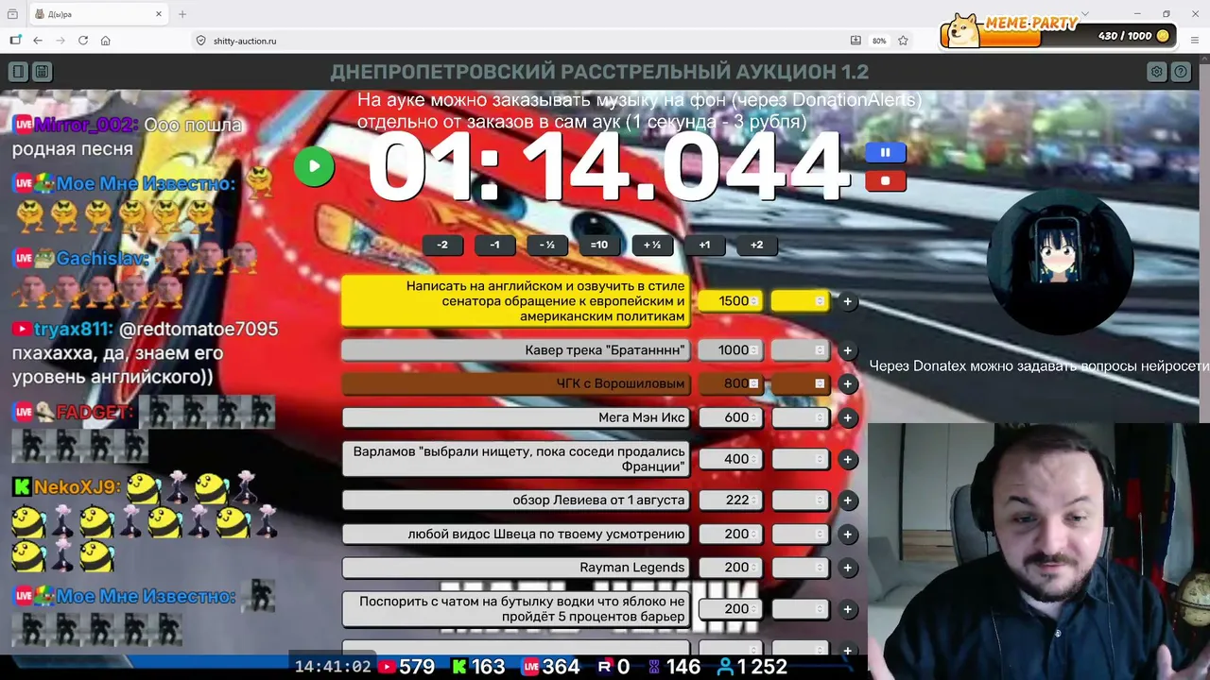This screenshot has width=1210, height=680.
Task: Add bid to обзор Левиева lot
Action: coord(848,501)
